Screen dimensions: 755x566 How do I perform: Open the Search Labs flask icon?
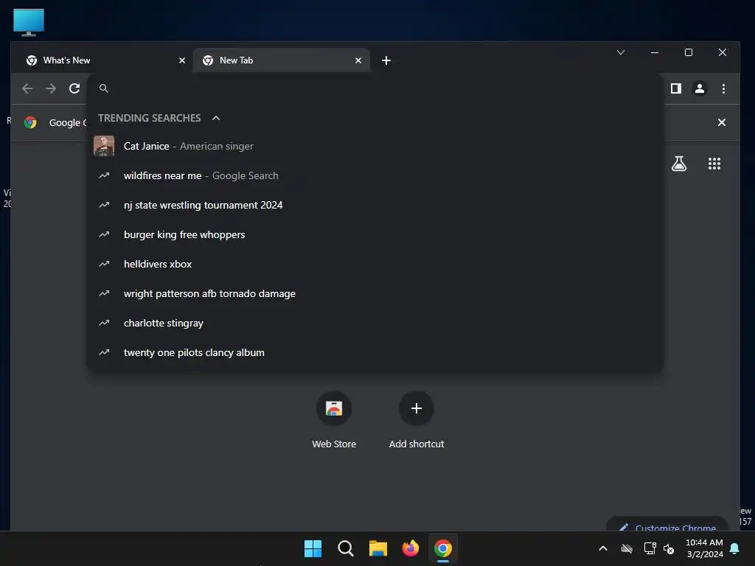pos(679,164)
